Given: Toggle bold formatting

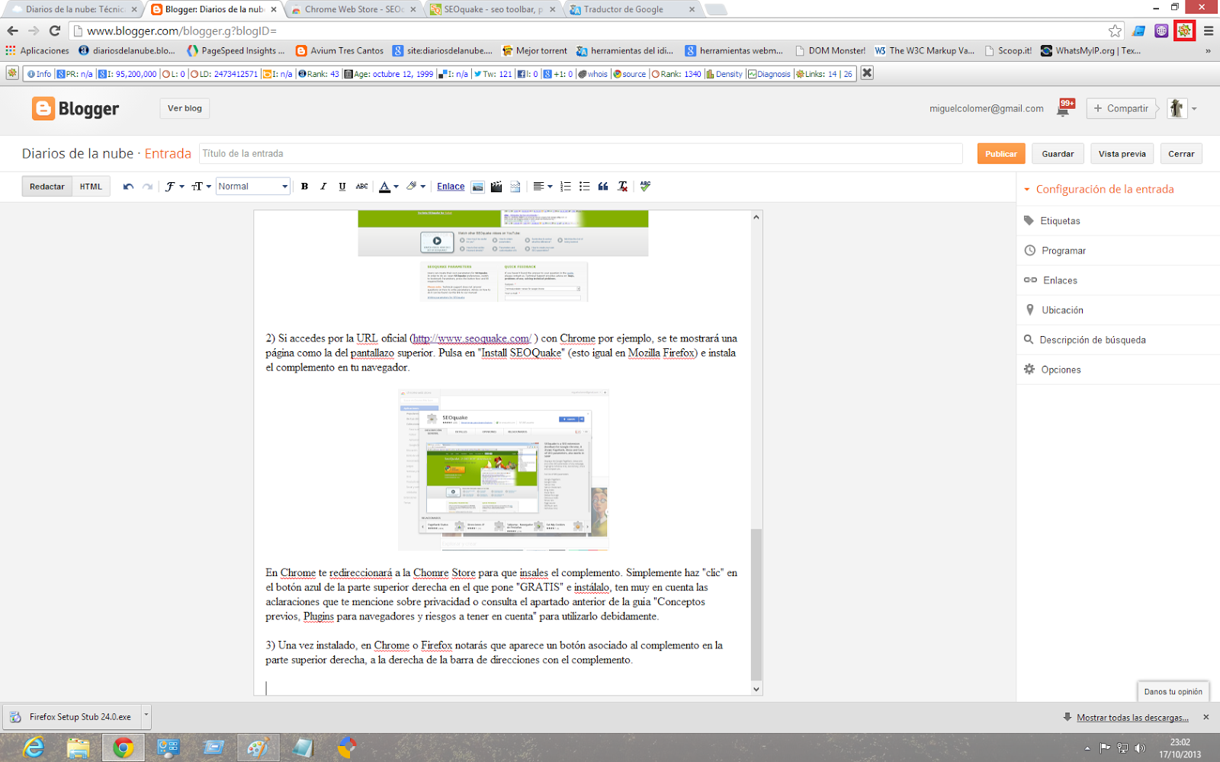Looking at the screenshot, I should (304, 187).
